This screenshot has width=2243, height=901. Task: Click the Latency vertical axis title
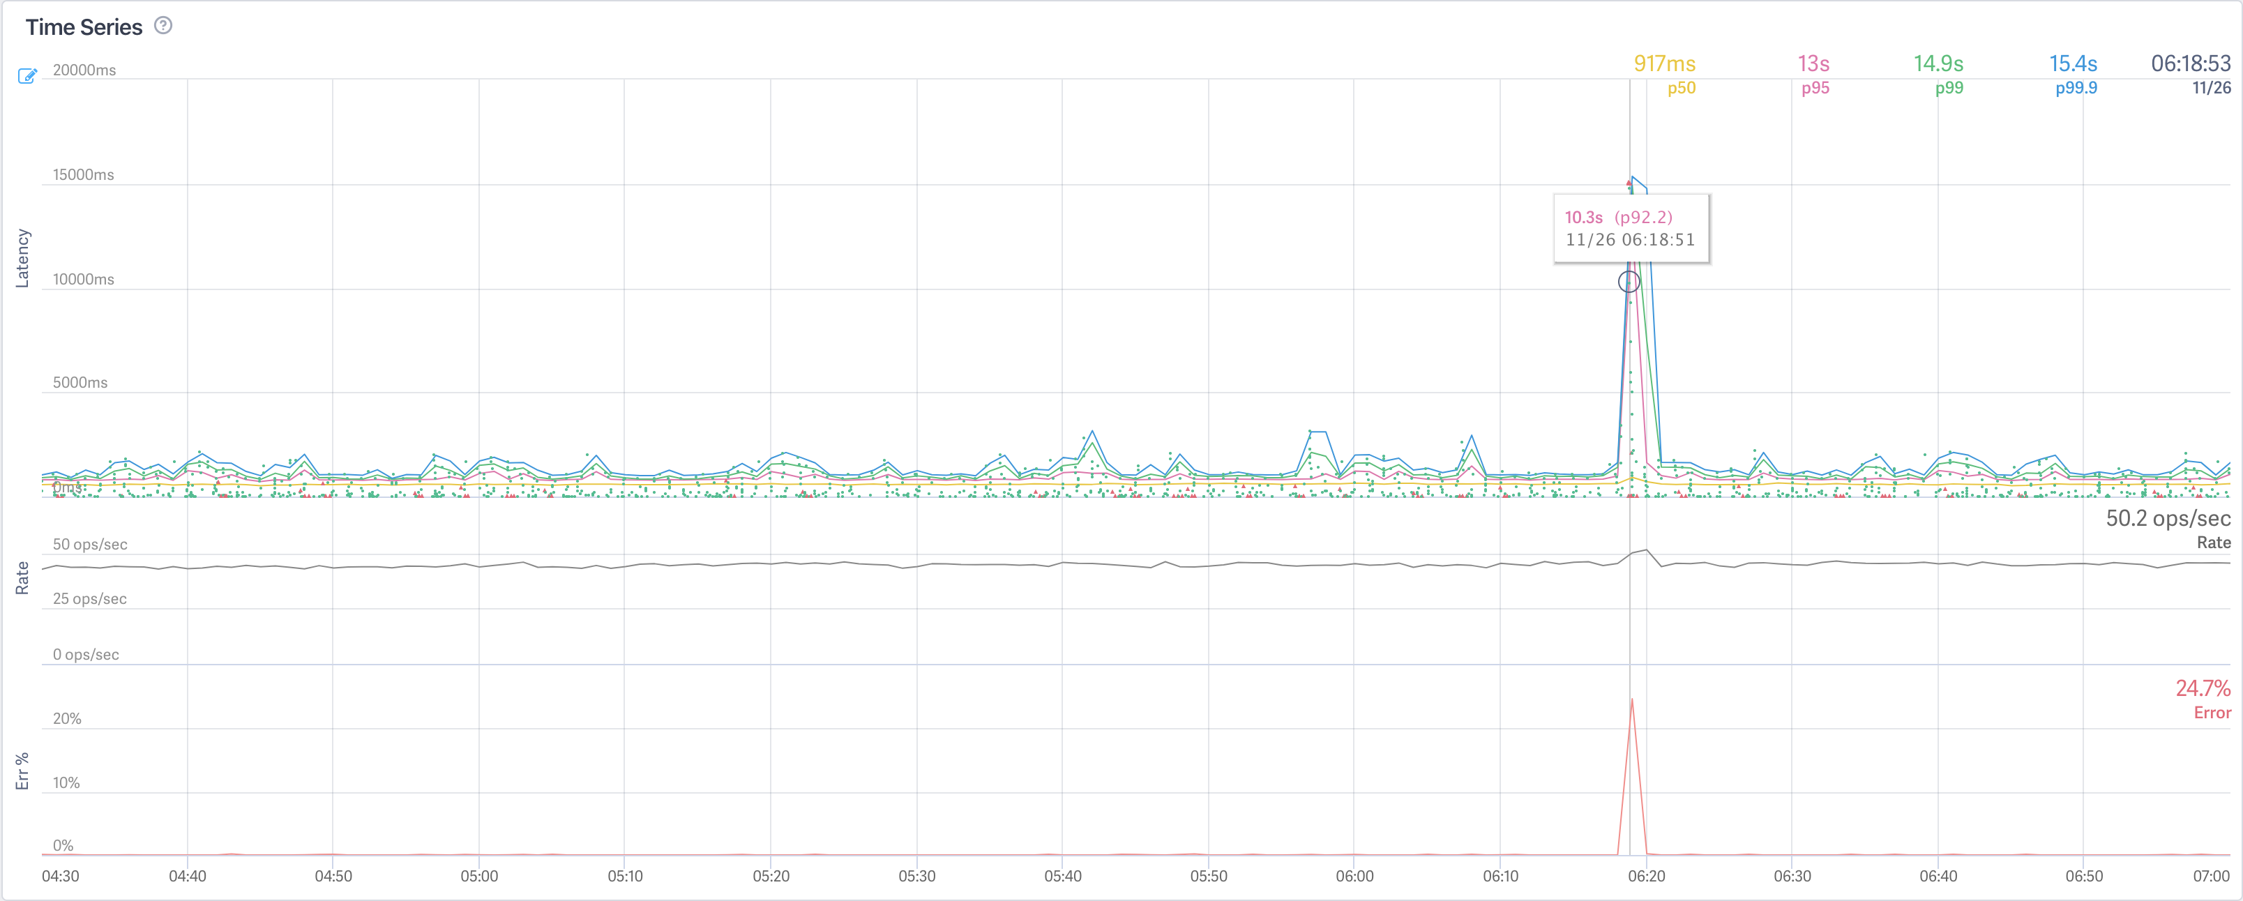click(x=22, y=259)
